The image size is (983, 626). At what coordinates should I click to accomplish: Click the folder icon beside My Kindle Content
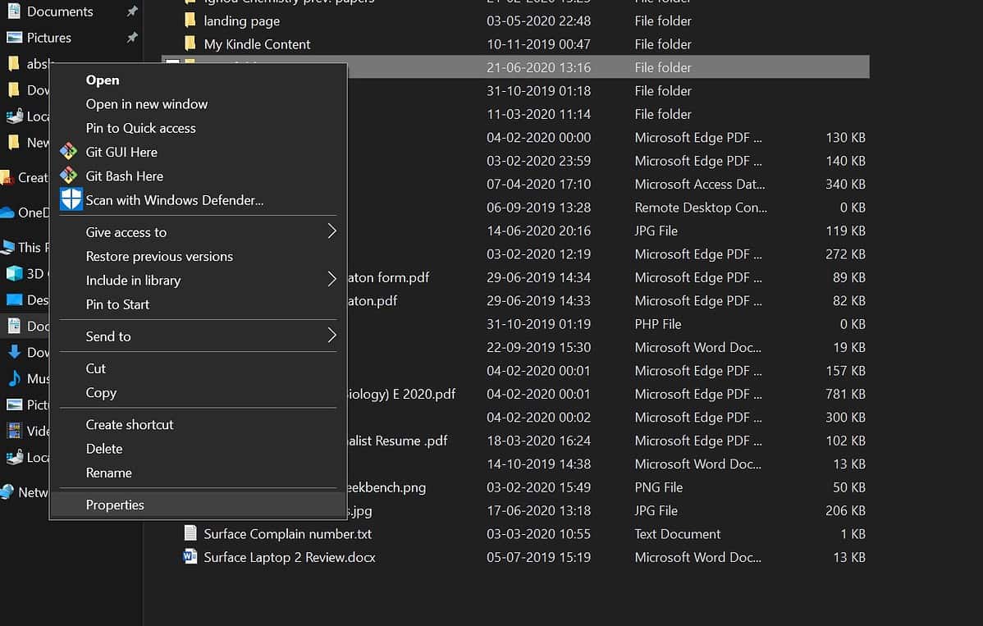[190, 43]
